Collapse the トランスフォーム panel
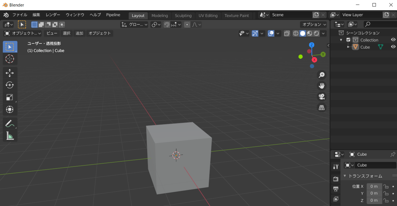Image resolution: width=397 pixels, height=206 pixels. click(x=344, y=176)
